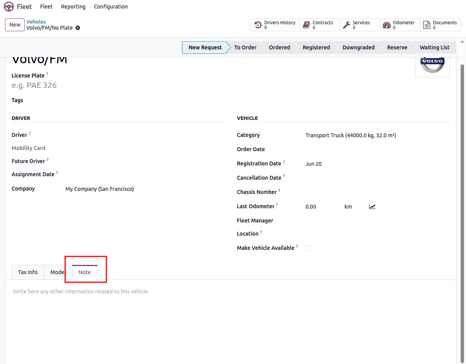Screen dimensions: 466x364
Task: Click the New button
Action: [15, 25]
